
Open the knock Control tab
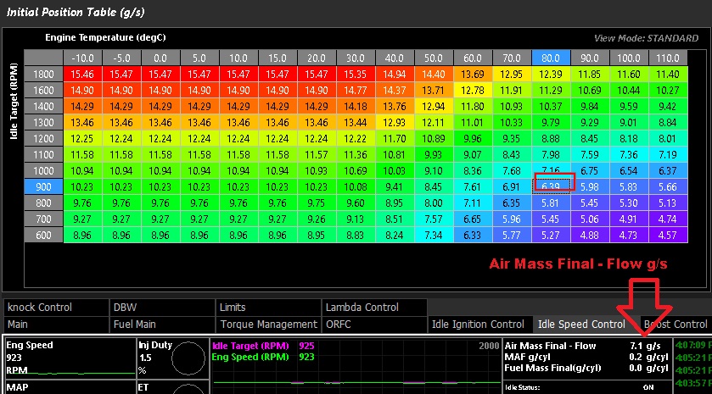click(56, 307)
